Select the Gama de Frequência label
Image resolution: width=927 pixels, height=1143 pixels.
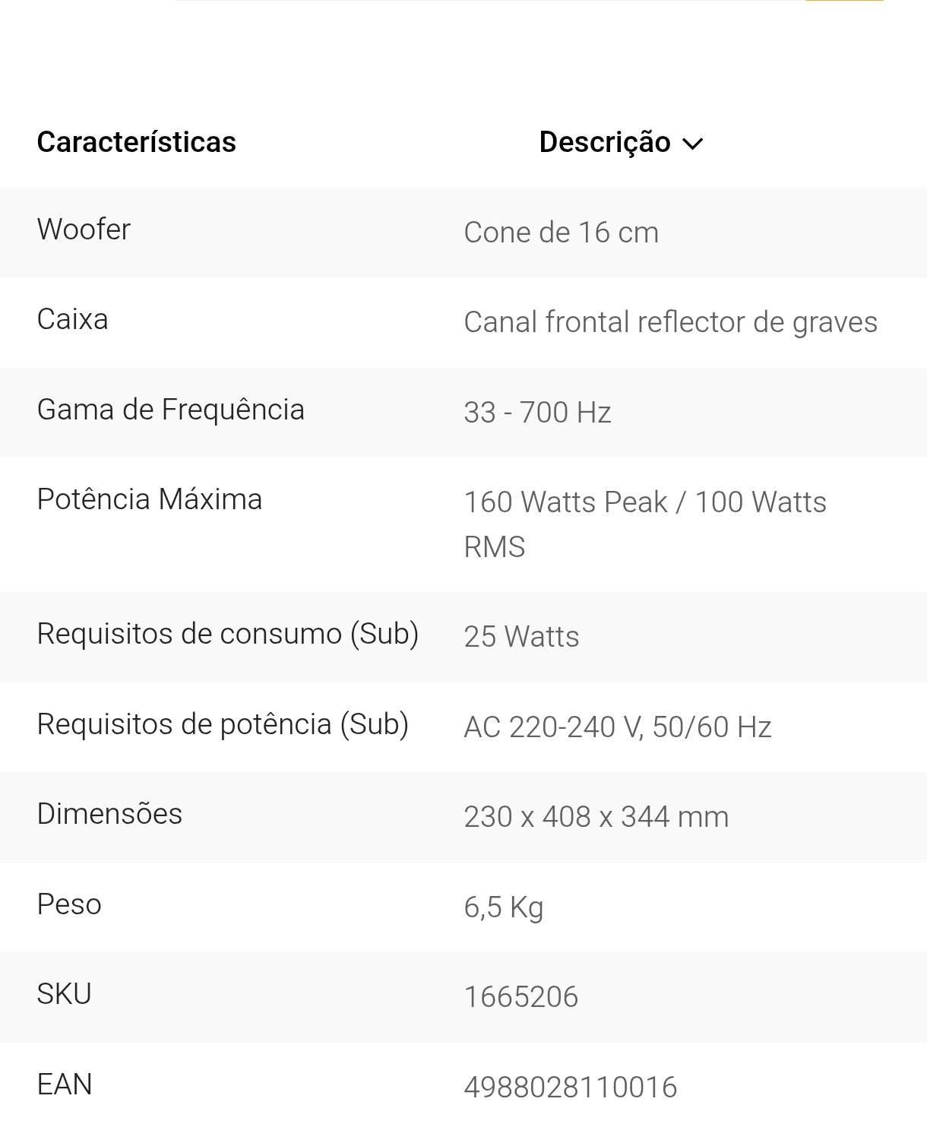171,410
